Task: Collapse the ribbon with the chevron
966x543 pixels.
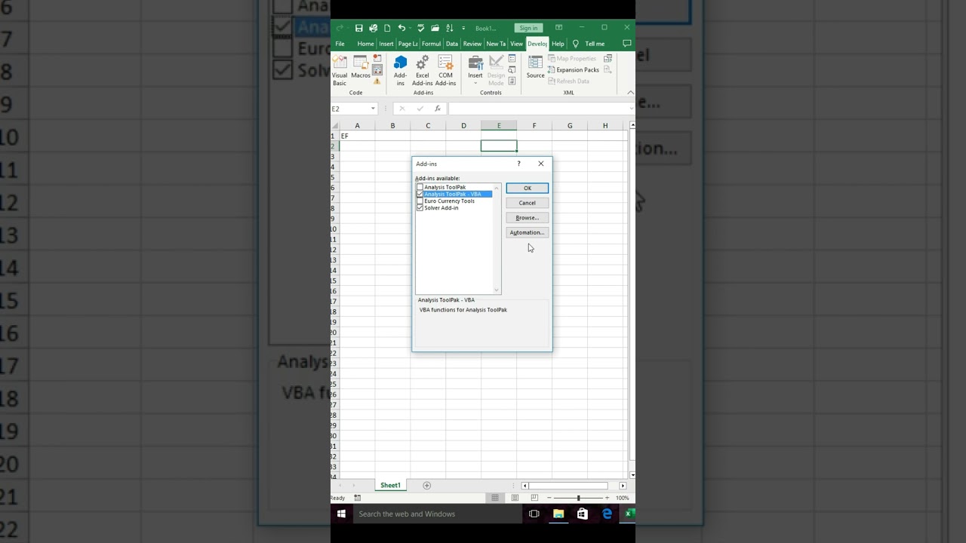Action: coord(630,93)
